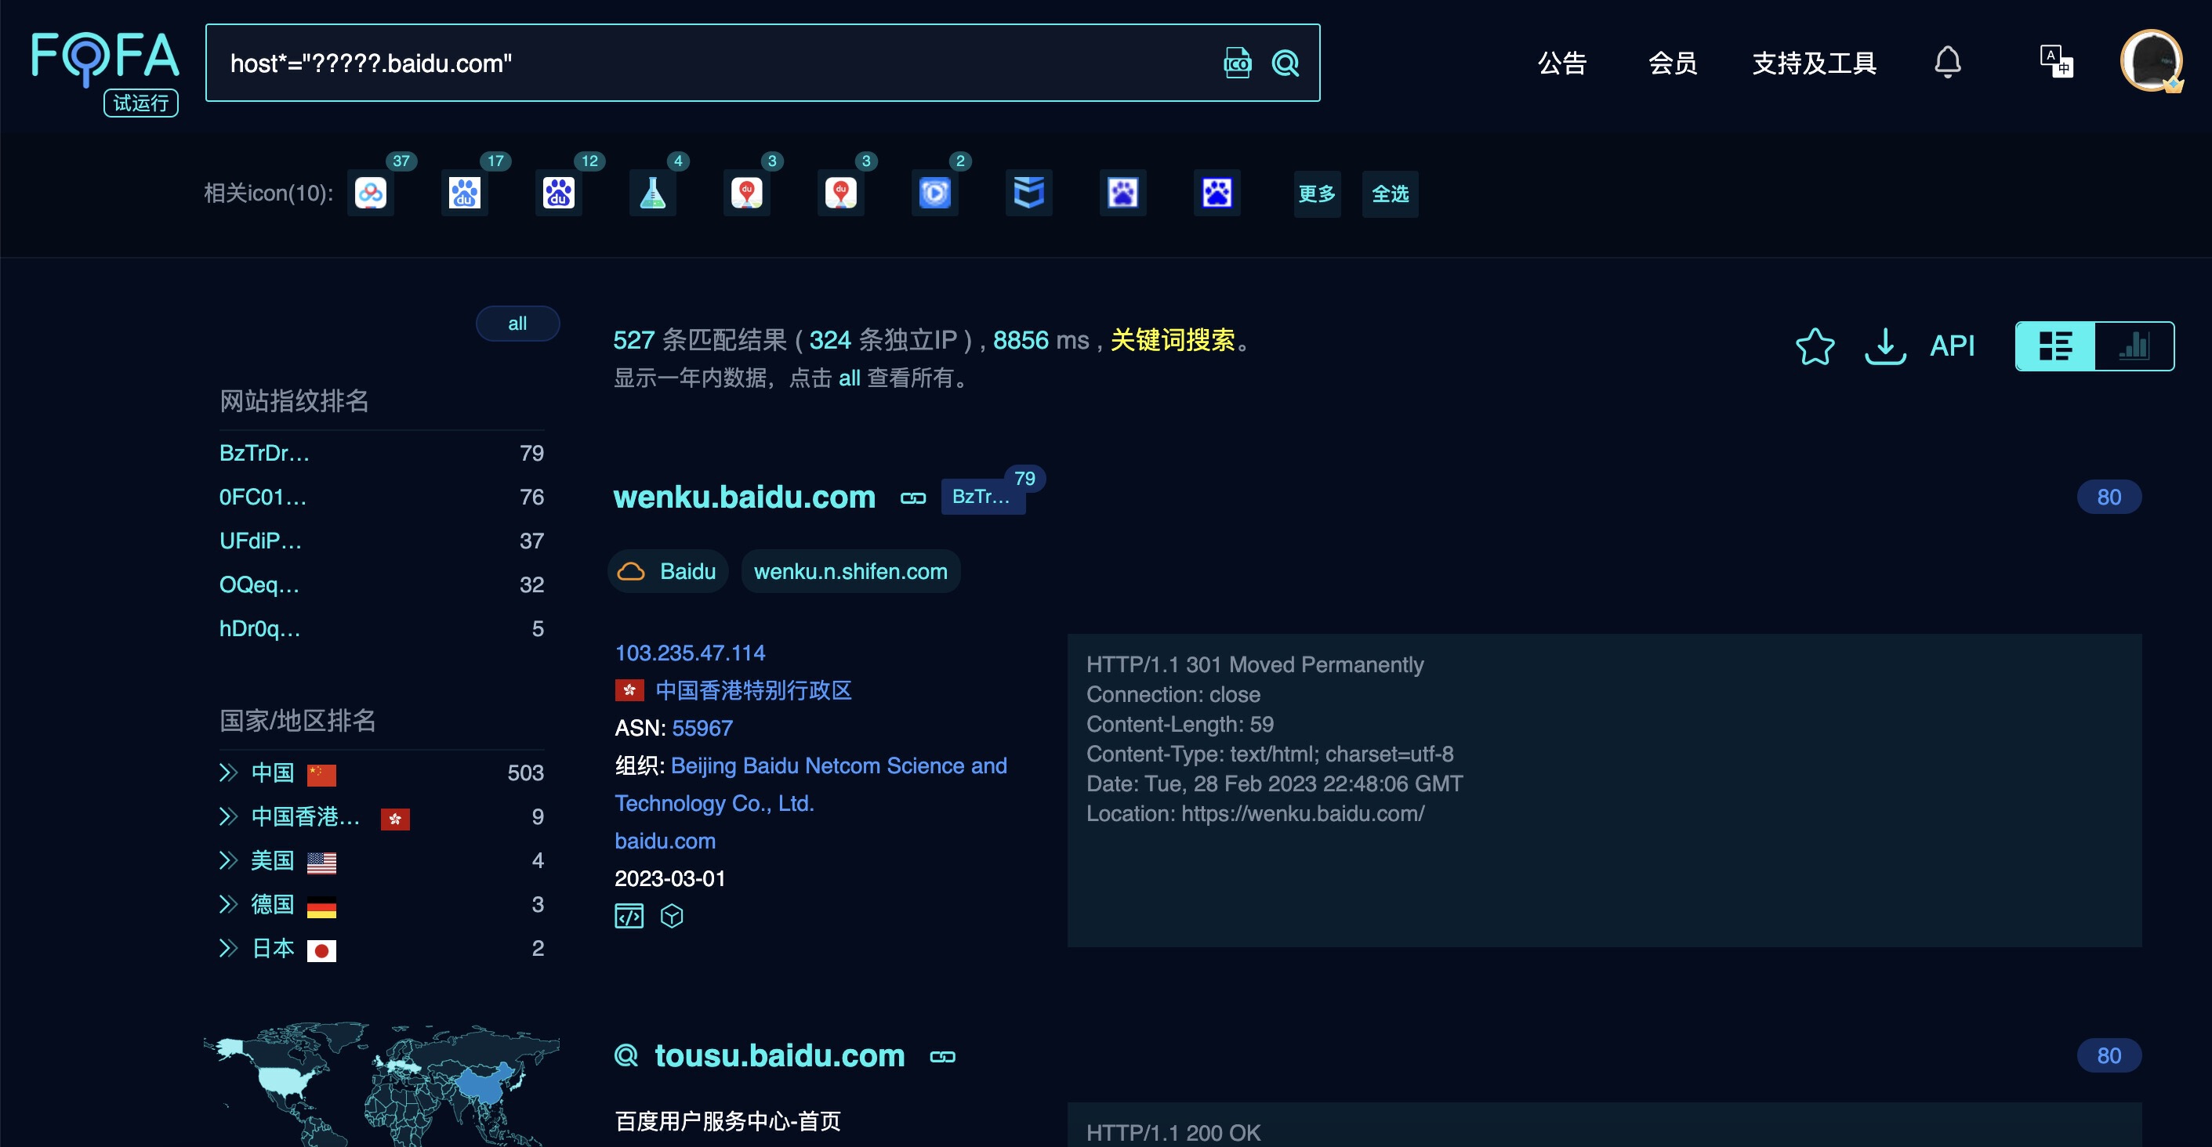The image size is (2212, 1147).
Task: Switch to chart statistics view
Action: coord(2134,346)
